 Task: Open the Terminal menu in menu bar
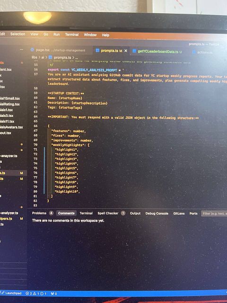[x=72, y=35]
